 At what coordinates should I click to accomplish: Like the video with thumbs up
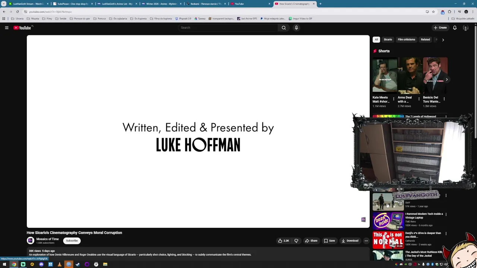click(284, 241)
